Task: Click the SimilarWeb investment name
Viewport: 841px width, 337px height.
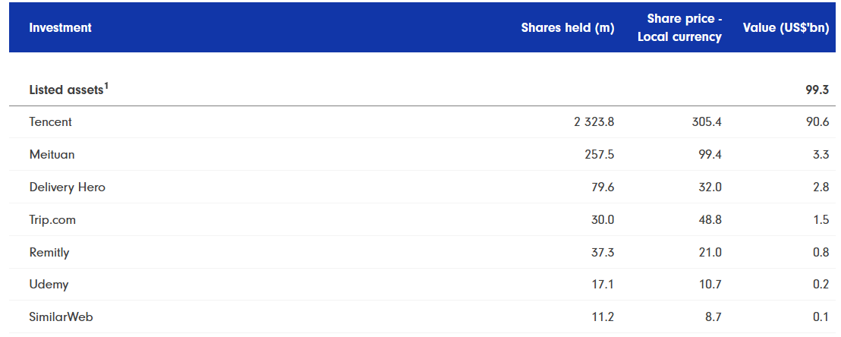Action: pyautogui.click(x=61, y=317)
